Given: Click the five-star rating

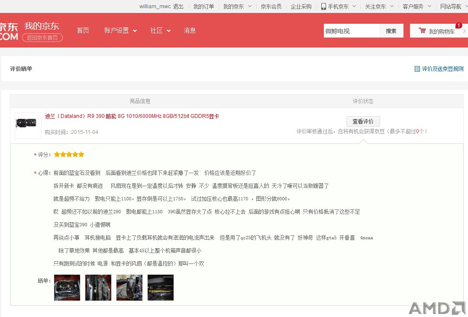Looking at the screenshot, I should pos(69,154).
